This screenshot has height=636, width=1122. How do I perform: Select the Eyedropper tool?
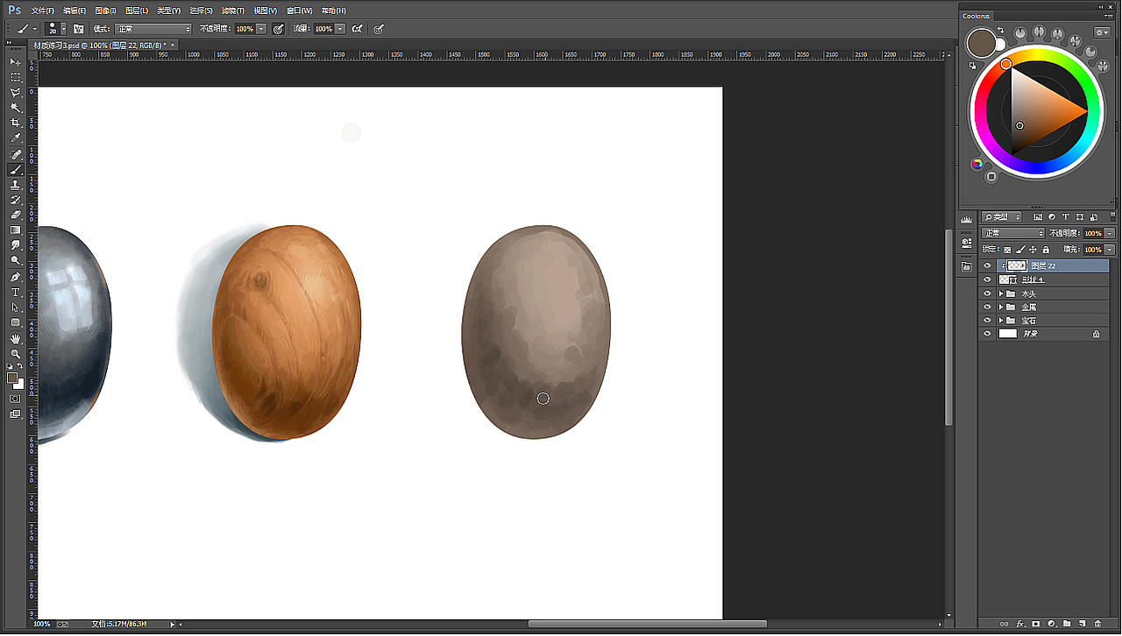[15, 138]
